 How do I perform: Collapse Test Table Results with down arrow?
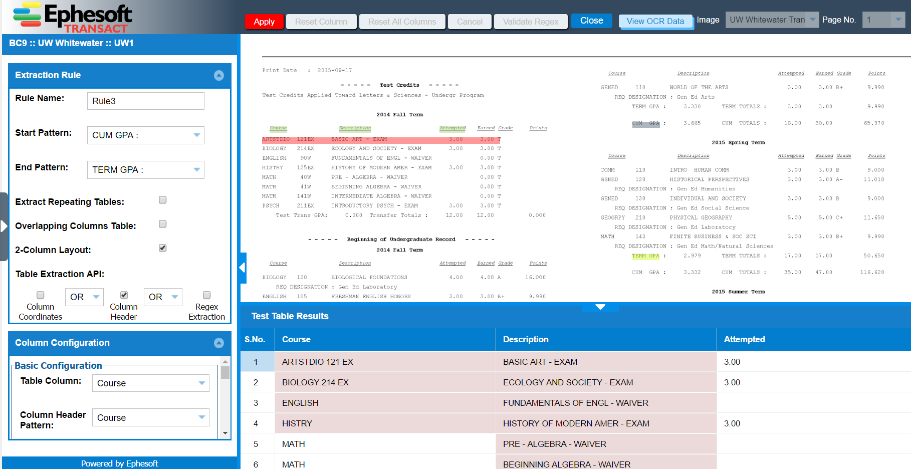point(600,307)
